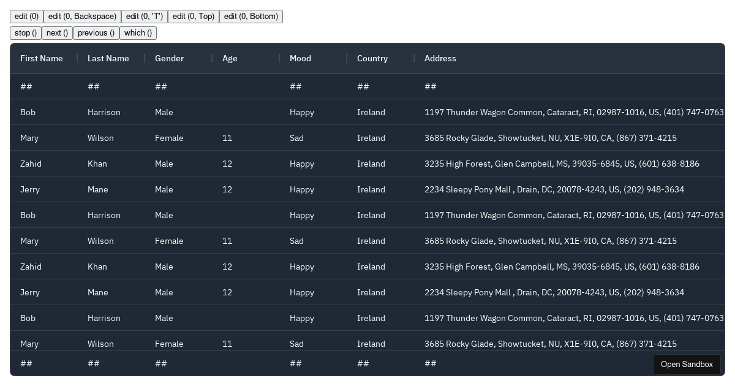Select the Country column header
The width and height of the screenshot is (735, 386).
372,58
